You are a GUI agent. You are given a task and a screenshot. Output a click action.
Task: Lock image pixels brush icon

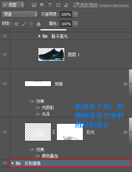(x=24, y=24)
